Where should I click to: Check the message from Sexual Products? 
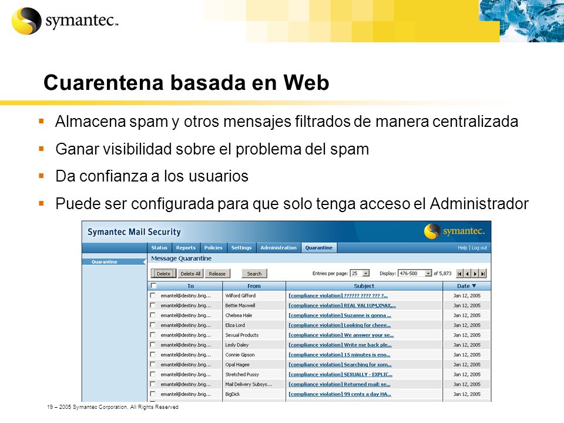tap(153, 335)
